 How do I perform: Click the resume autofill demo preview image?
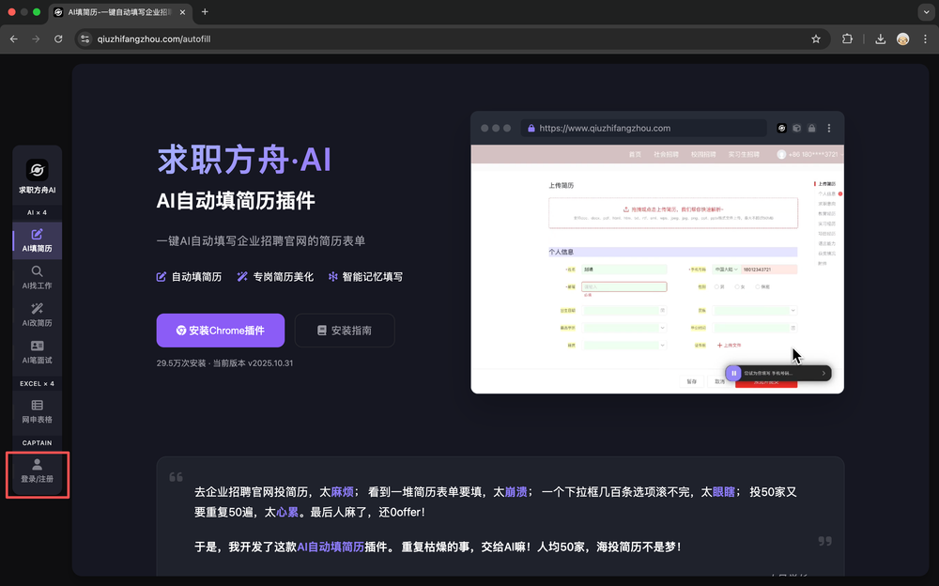[x=656, y=253]
